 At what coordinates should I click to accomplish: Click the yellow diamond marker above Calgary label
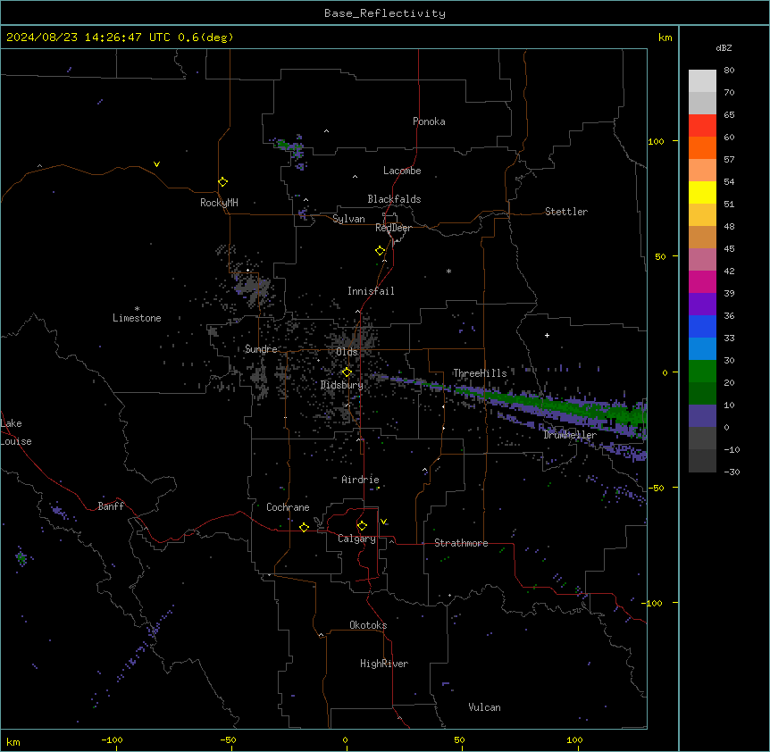tap(362, 526)
